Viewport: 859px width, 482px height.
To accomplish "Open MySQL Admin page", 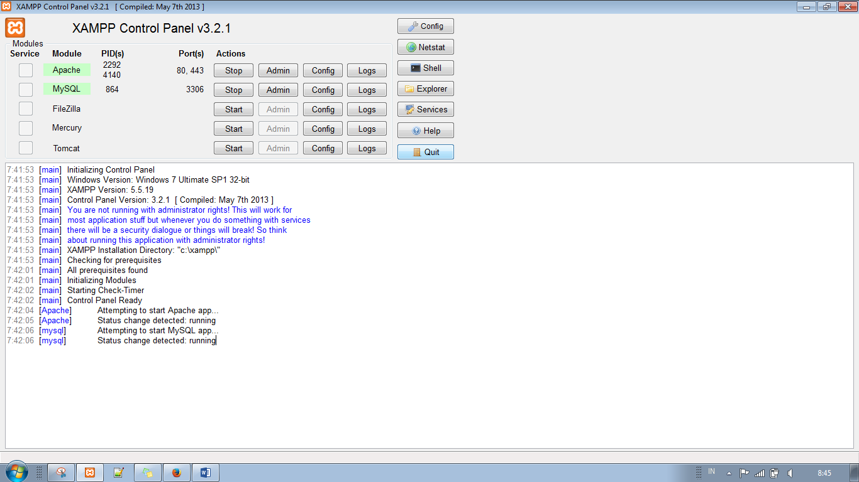I will click(x=277, y=89).
